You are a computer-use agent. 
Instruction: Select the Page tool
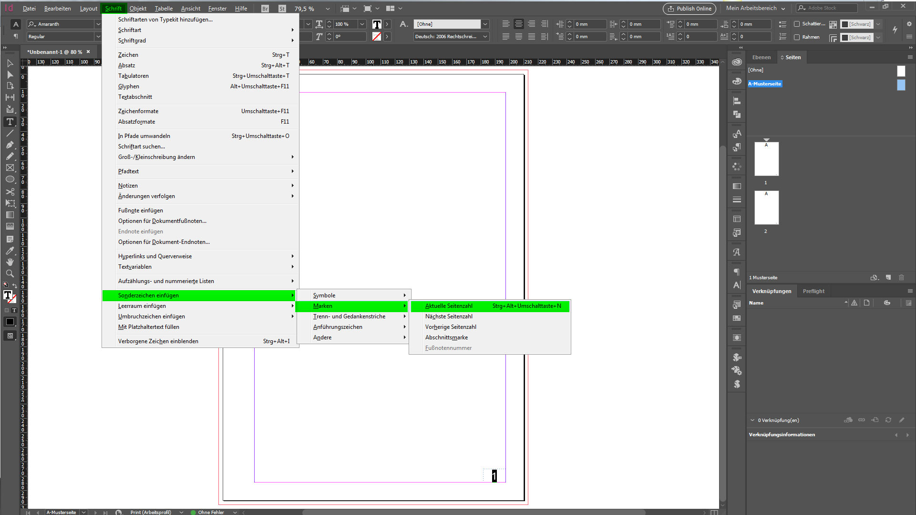pyautogui.click(x=10, y=86)
